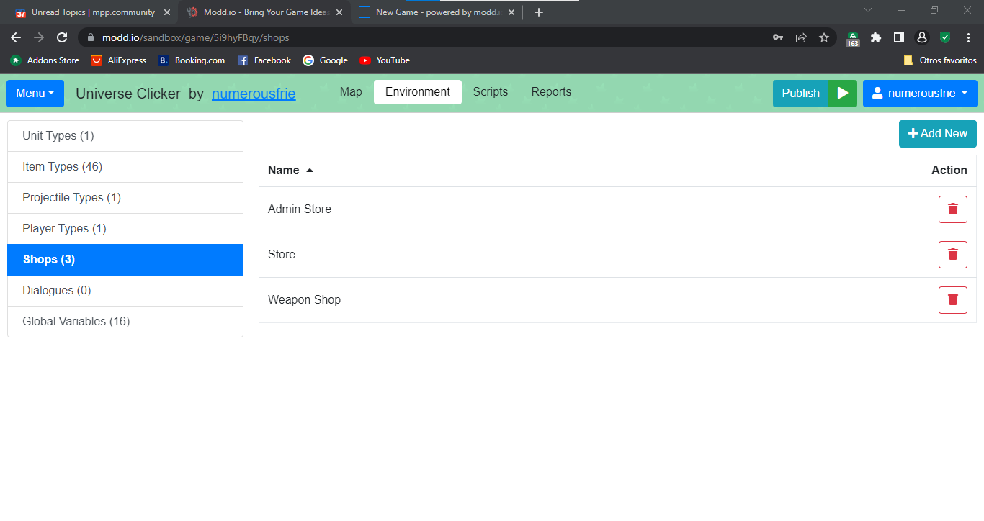Image resolution: width=984 pixels, height=521 pixels.
Task: Click the share page icon in address bar
Action: (801, 37)
